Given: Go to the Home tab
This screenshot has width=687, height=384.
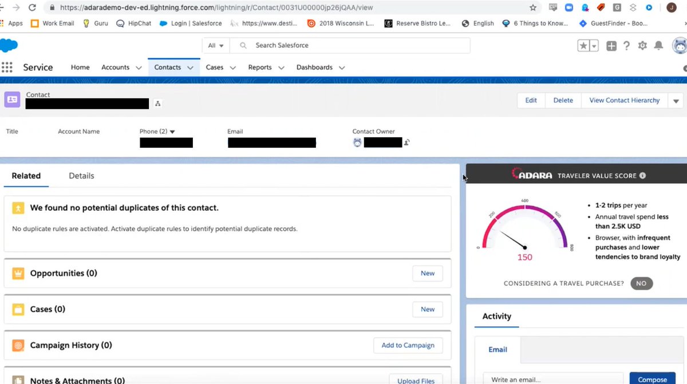Looking at the screenshot, I should coord(80,68).
